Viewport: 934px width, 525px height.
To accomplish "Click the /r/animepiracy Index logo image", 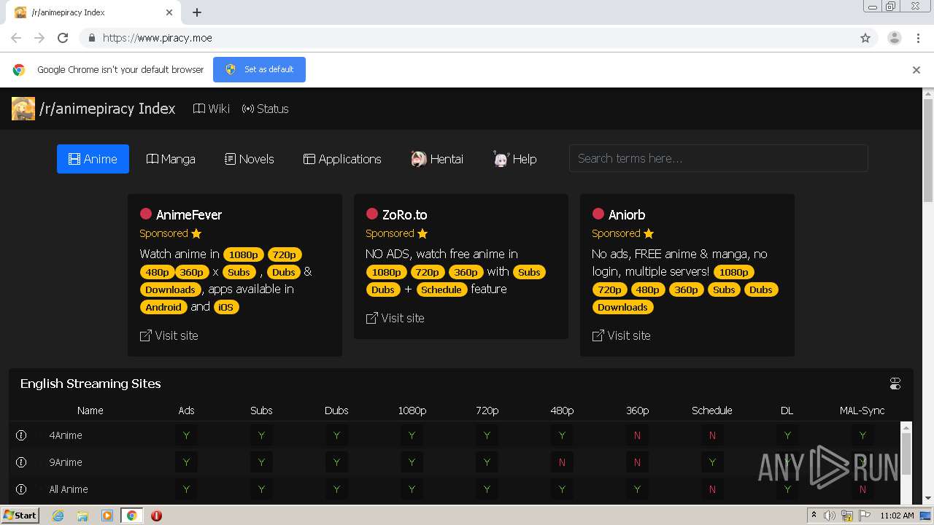I will pyautogui.click(x=23, y=109).
